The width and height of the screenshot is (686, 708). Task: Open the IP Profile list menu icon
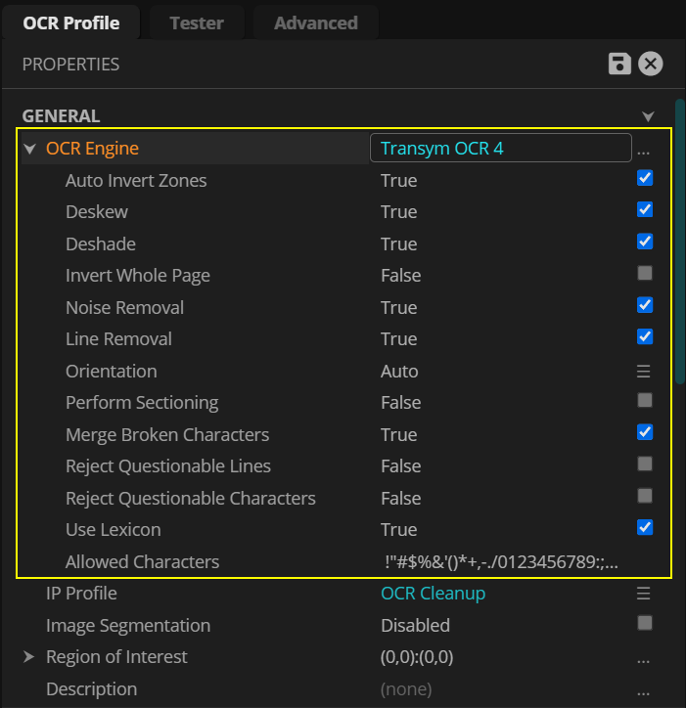[644, 594]
